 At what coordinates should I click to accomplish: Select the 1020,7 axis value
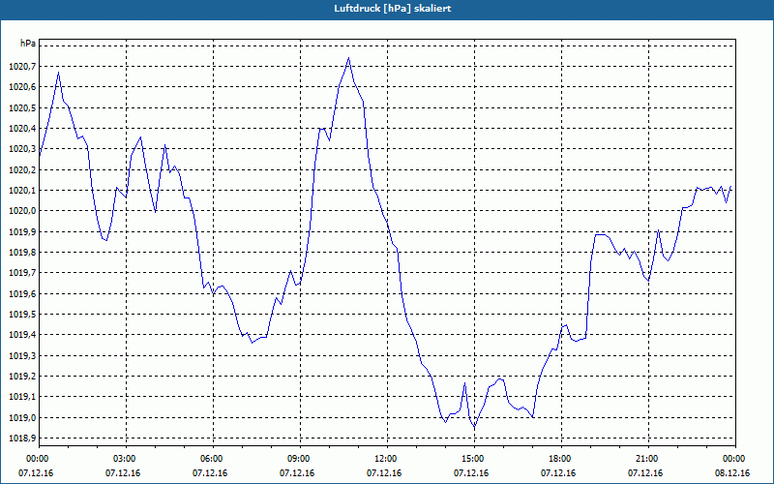click(22, 67)
